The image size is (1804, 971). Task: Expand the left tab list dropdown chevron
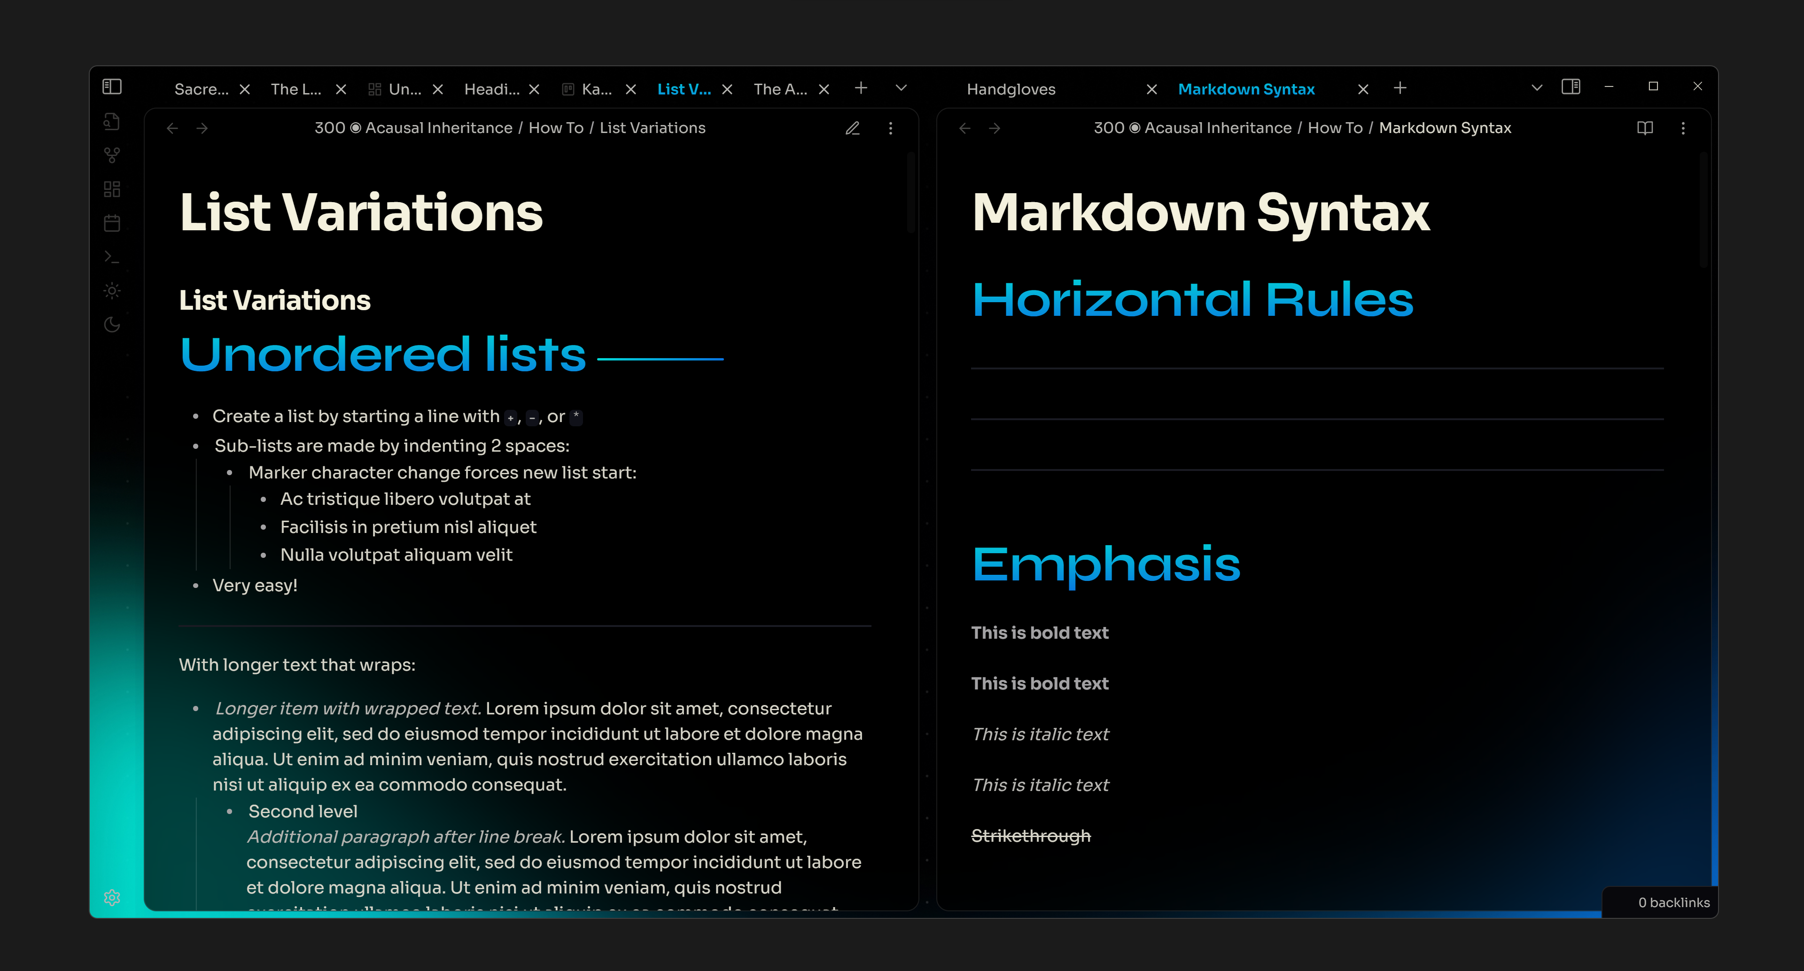click(902, 88)
